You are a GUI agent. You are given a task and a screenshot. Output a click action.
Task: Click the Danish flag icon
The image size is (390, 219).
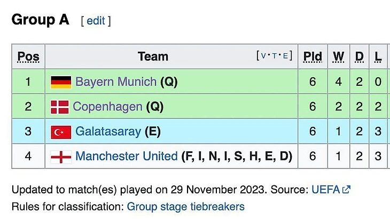point(59,107)
